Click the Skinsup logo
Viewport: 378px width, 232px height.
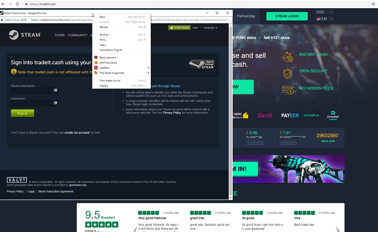[x=311, y=115]
